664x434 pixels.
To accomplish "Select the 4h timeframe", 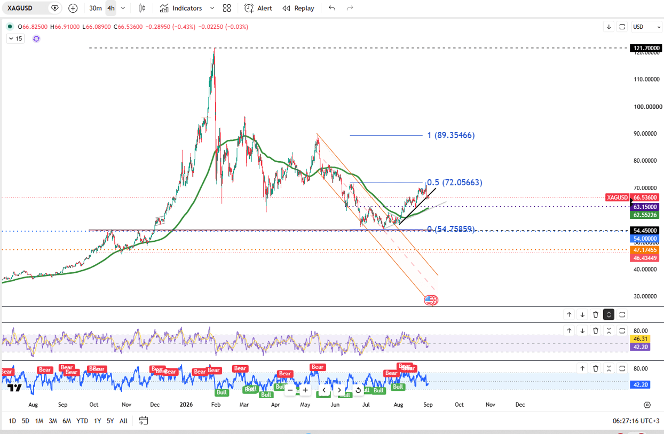I will [x=111, y=8].
